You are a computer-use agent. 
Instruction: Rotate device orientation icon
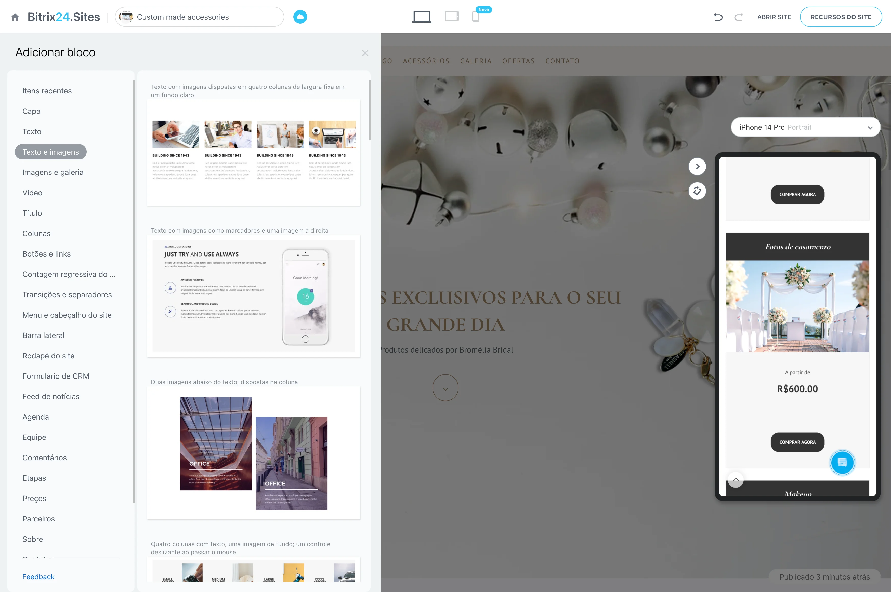coord(697,191)
